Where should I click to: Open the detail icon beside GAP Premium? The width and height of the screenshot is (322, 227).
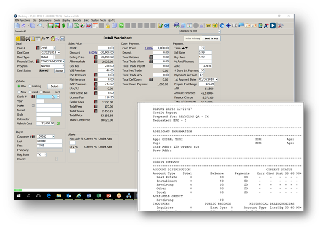pos(96,84)
